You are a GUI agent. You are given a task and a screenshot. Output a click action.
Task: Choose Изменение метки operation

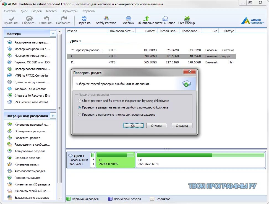pyautogui.click(x=23, y=164)
